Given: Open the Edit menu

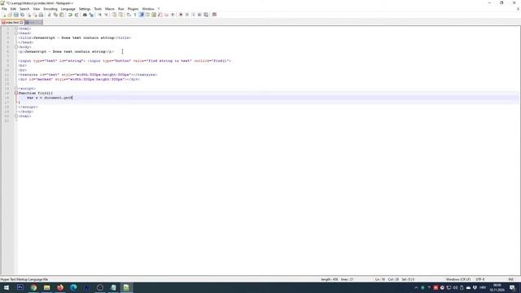Looking at the screenshot, I should click(x=13, y=9).
